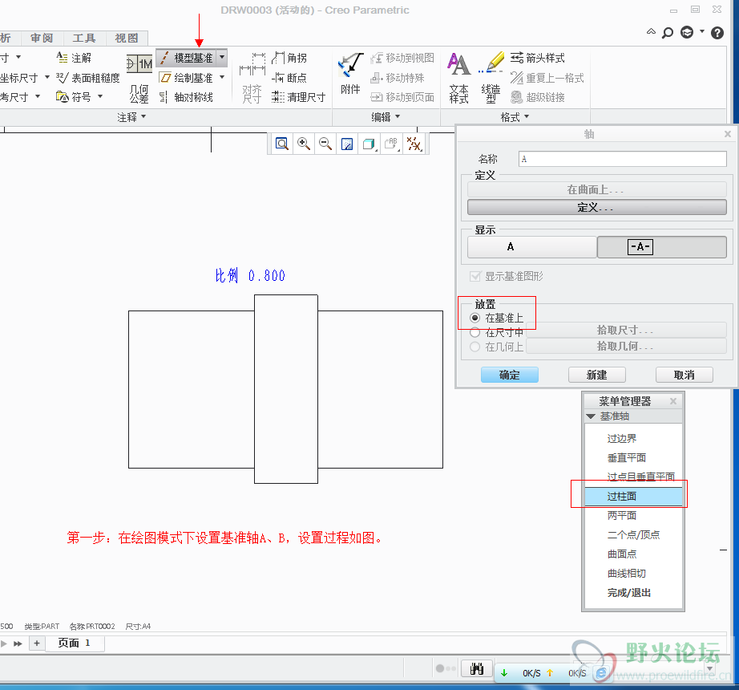This screenshot has width=739, height=690.
Task: Click the refit zoom icon
Action: [282, 144]
